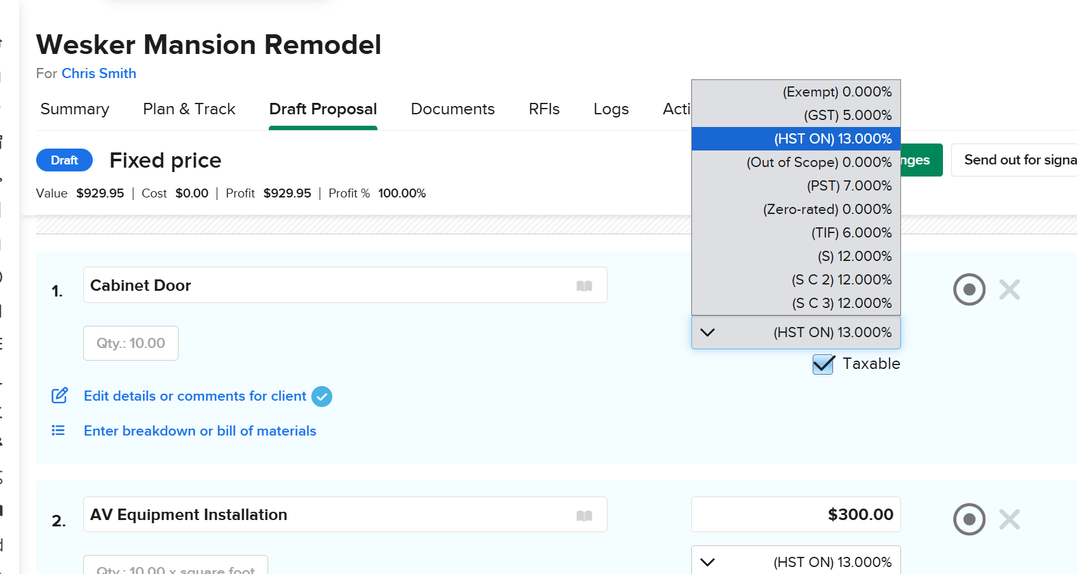The image size is (1077, 574).
Task: Click the blue checkmark badge after Edit details
Action: tap(322, 396)
